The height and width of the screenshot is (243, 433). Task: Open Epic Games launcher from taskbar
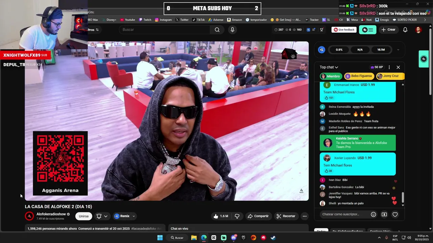point(244,238)
